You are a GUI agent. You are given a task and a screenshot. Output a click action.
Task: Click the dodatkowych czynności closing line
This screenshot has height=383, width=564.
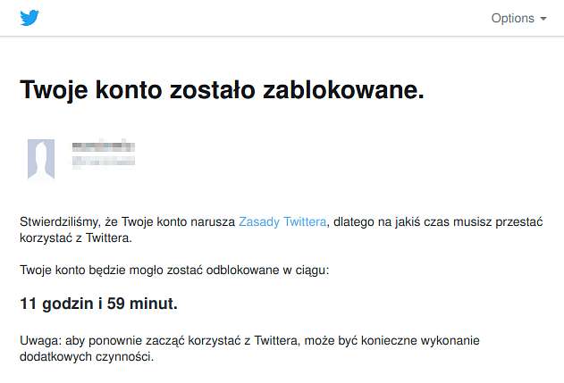pyautogui.click(x=87, y=357)
